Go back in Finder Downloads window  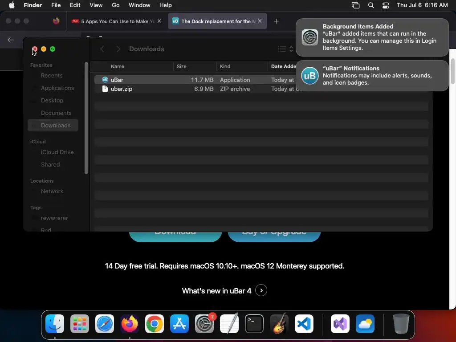click(x=102, y=49)
